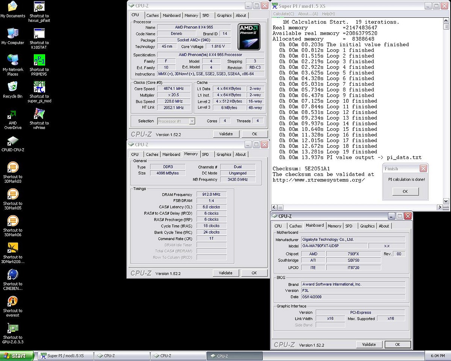Click Super PI horizontal scrollbar left arrow

[274, 207]
